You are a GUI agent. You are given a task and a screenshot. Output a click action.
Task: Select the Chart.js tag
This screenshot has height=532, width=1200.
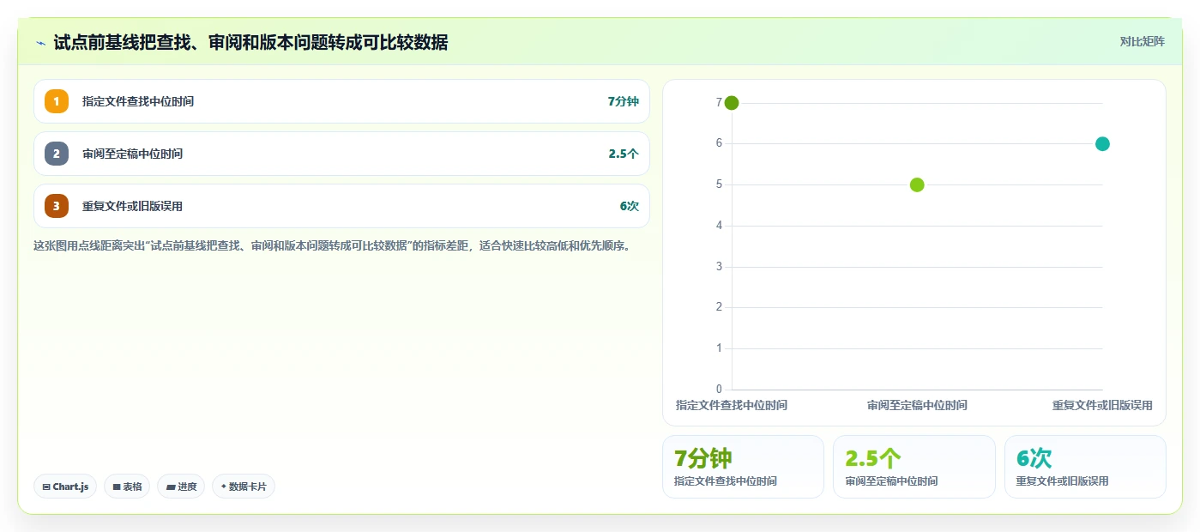pyautogui.click(x=65, y=487)
